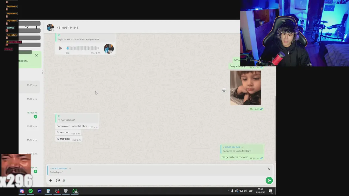
Task: Focus the message input field
Action: pos(163,180)
